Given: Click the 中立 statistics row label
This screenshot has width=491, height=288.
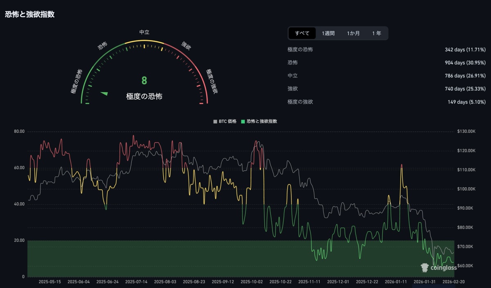Looking at the screenshot, I should (x=293, y=76).
